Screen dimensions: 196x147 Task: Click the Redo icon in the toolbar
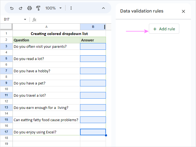[21, 8]
